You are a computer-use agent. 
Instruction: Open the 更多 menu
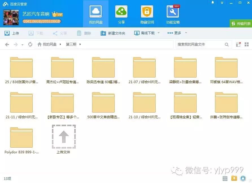point(174,33)
